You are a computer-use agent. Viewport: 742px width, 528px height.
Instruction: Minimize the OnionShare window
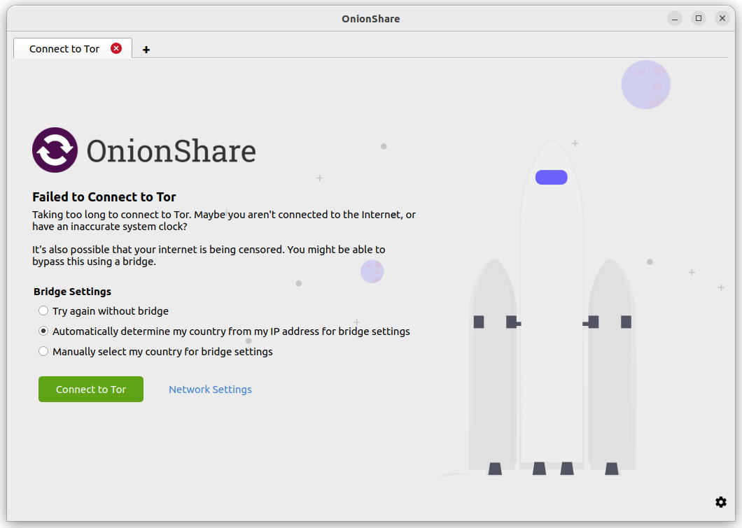[x=675, y=18]
